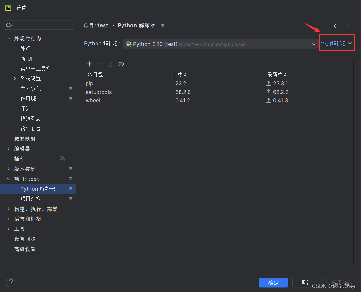The height and width of the screenshot is (292, 361).
Task: Click the project icon beside 作用域
Action: pos(71,99)
